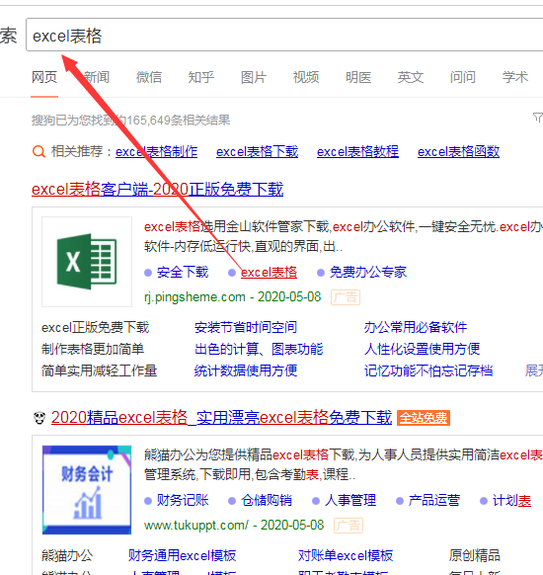Open the 计划表 sublink
The width and height of the screenshot is (543, 575).
coord(511,500)
